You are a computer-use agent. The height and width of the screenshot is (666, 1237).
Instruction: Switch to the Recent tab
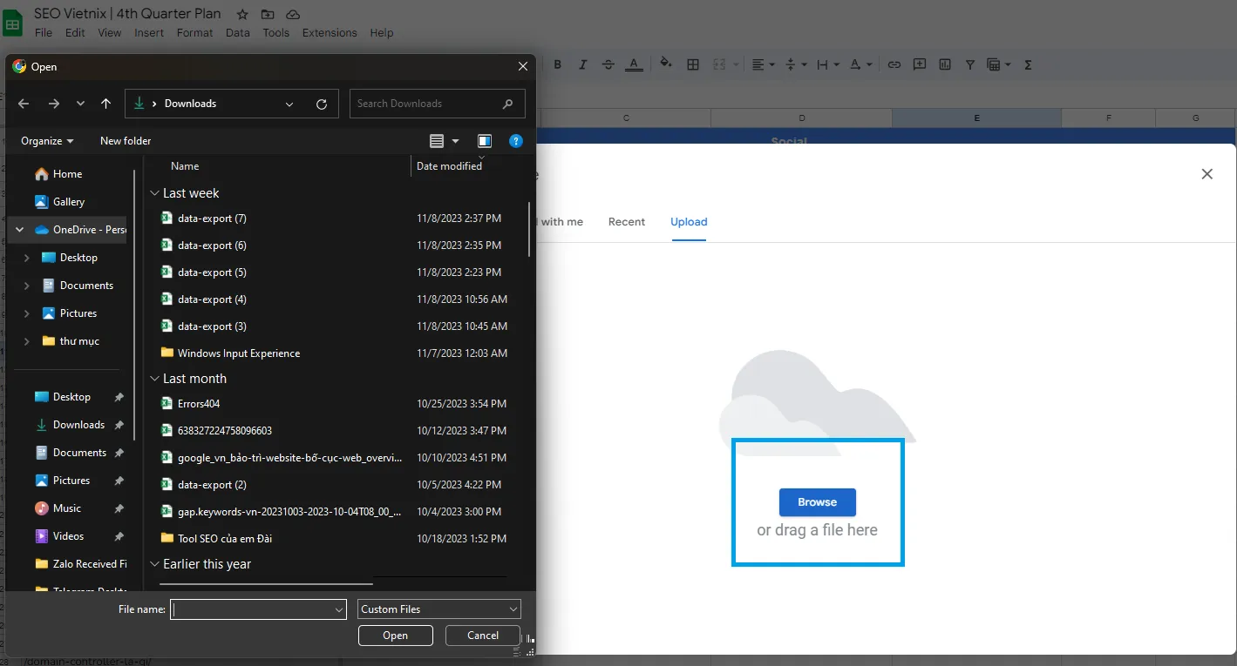(x=627, y=222)
